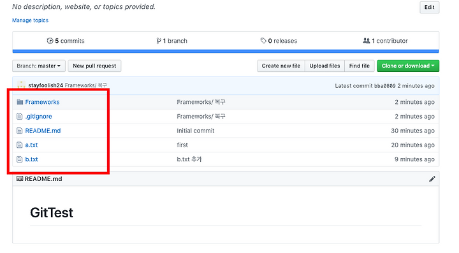
Task: Click the README.md file icon in list
Action: (x=19, y=131)
